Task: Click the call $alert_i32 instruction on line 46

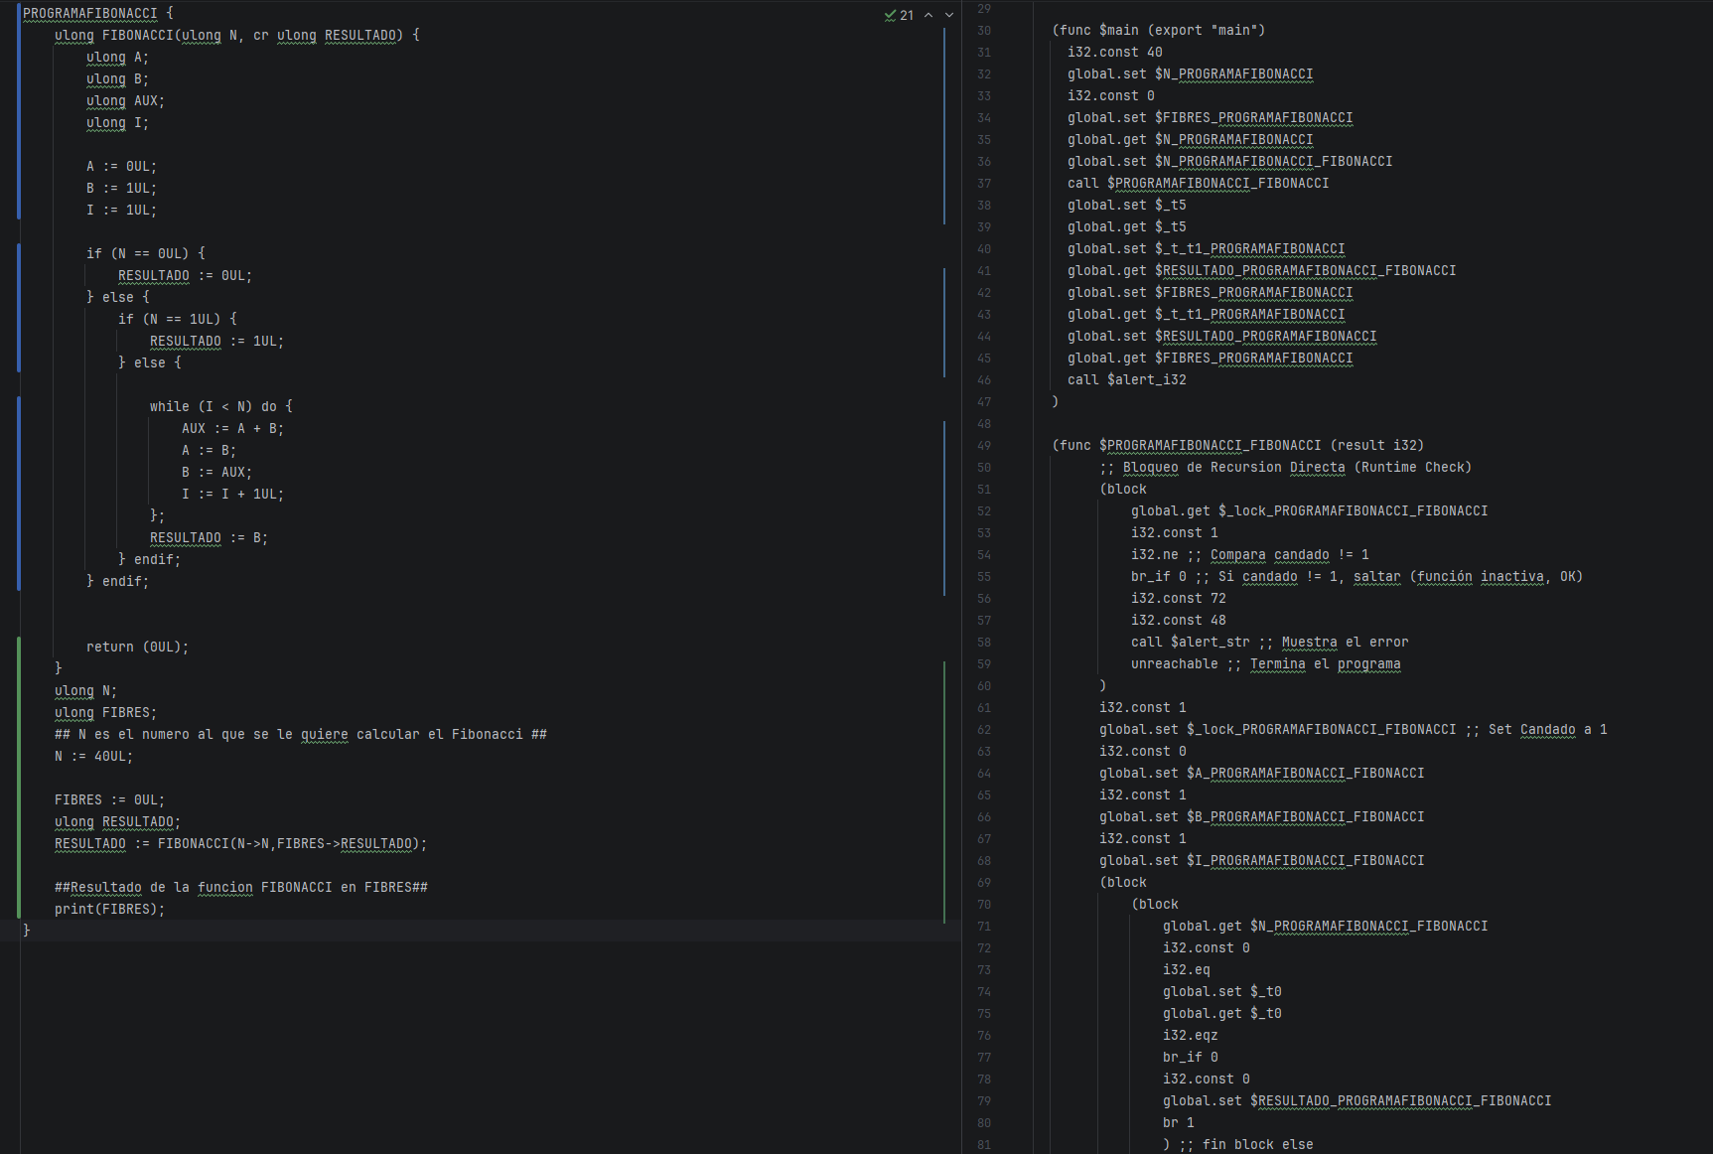Action: [x=1126, y=379]
